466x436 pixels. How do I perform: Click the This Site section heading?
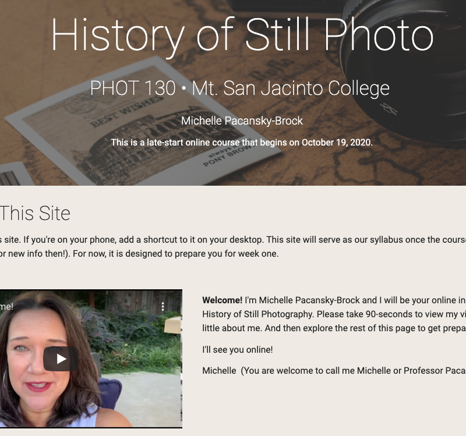[35, 213]
